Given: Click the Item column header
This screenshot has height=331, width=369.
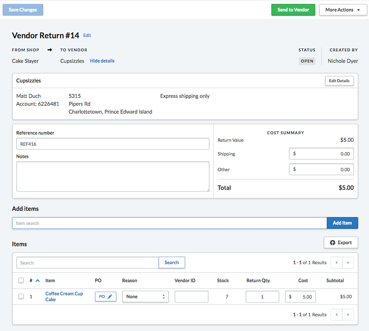Looking at the screenshot, I should pos(50,281).
